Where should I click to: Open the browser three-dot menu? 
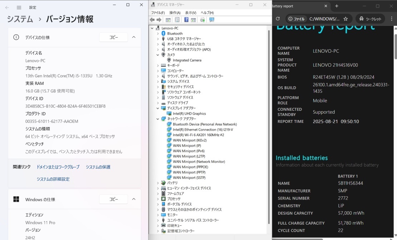pos(391,19)
